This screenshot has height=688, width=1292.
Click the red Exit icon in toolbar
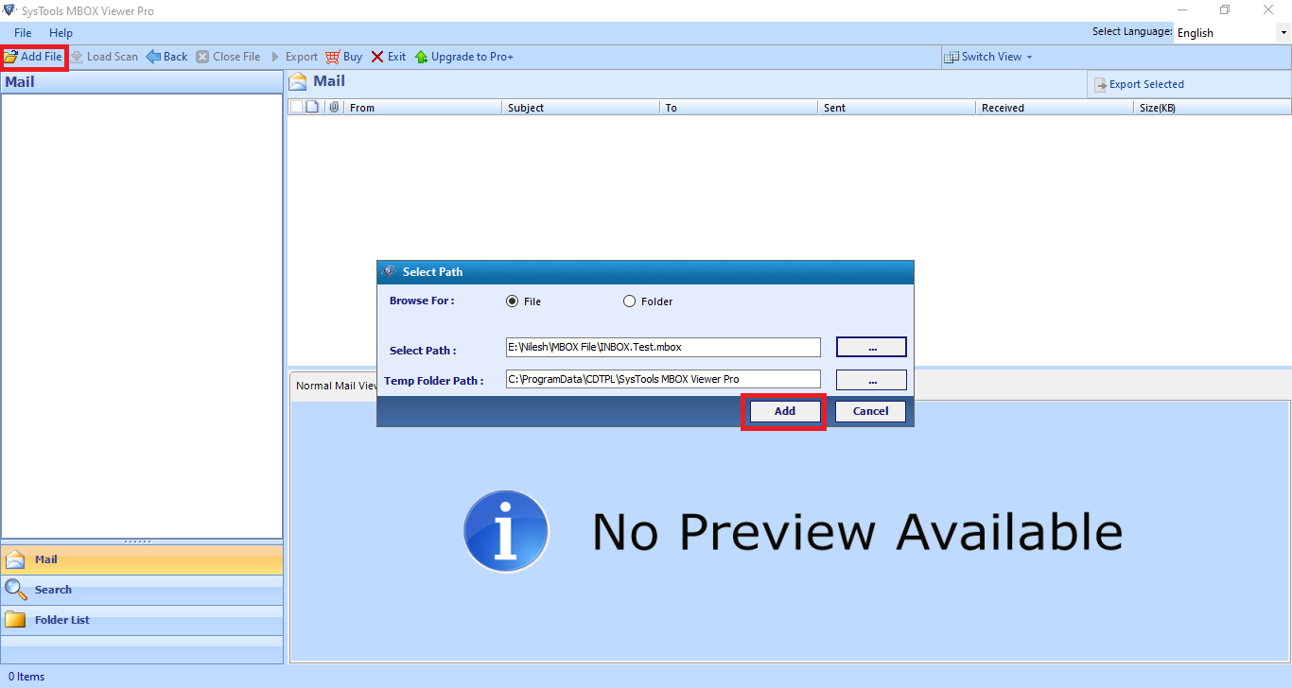377,57
